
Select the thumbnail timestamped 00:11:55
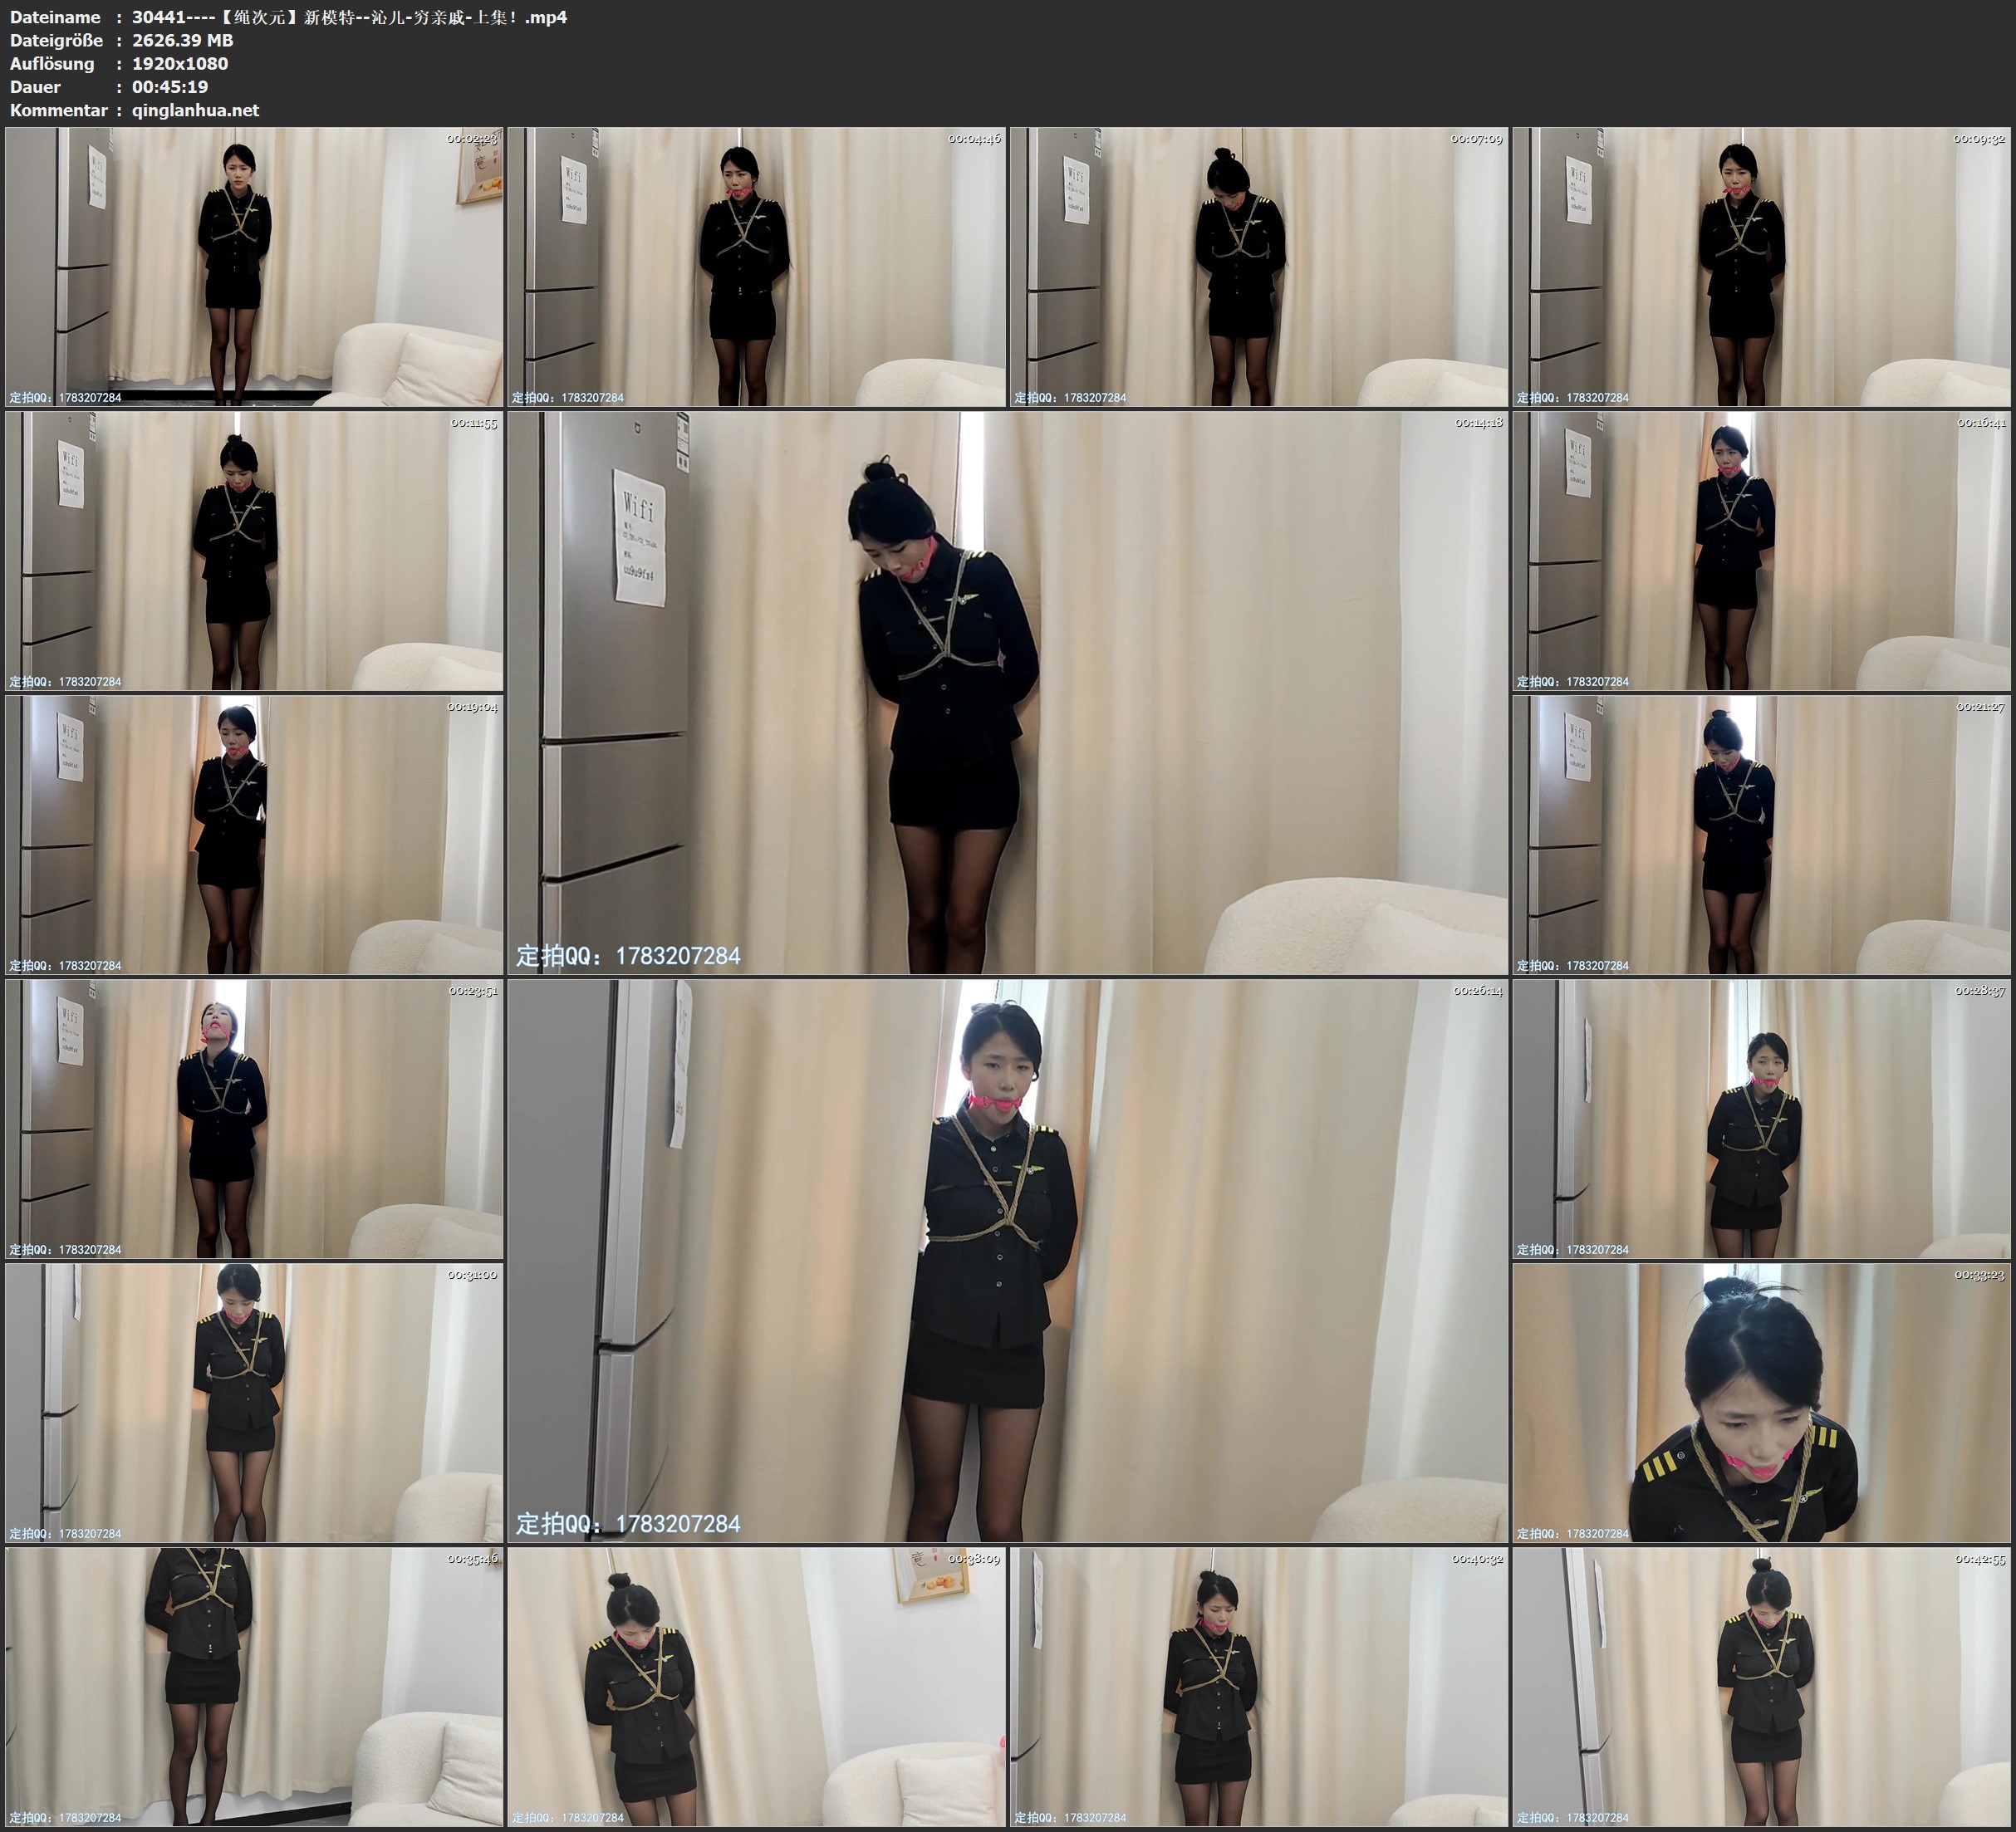[x=254, y=550]
